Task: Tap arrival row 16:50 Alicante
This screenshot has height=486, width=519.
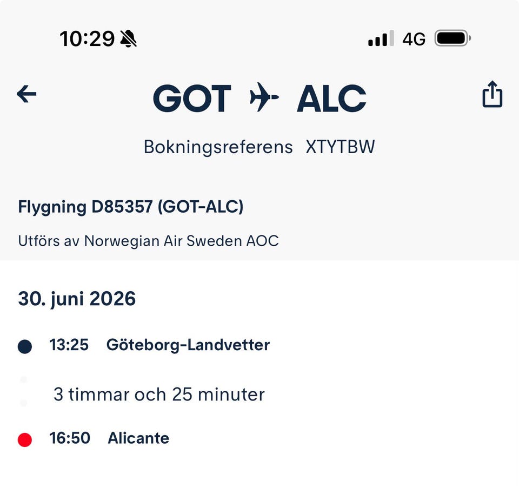Action: 94,438
